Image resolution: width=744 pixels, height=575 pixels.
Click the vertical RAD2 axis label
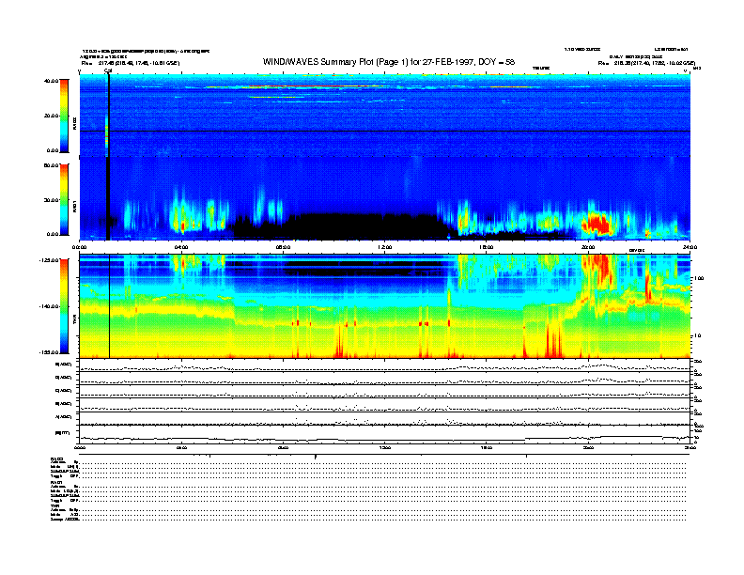coord(74,124)
